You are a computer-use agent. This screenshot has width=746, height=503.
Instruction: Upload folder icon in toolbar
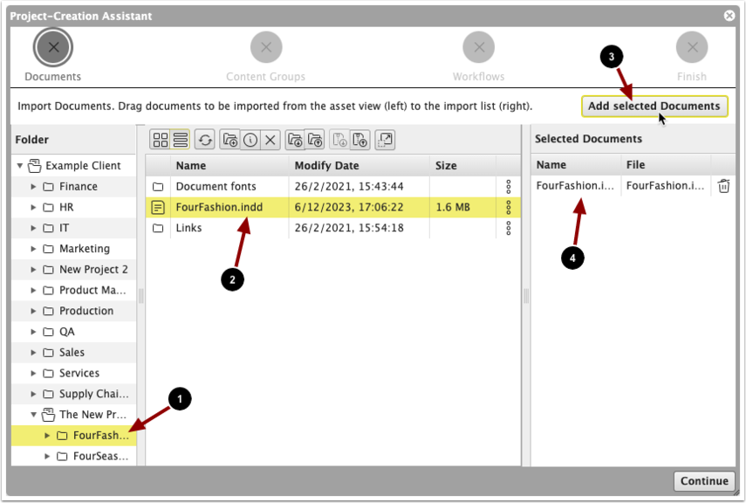click(x=315, y=140)
